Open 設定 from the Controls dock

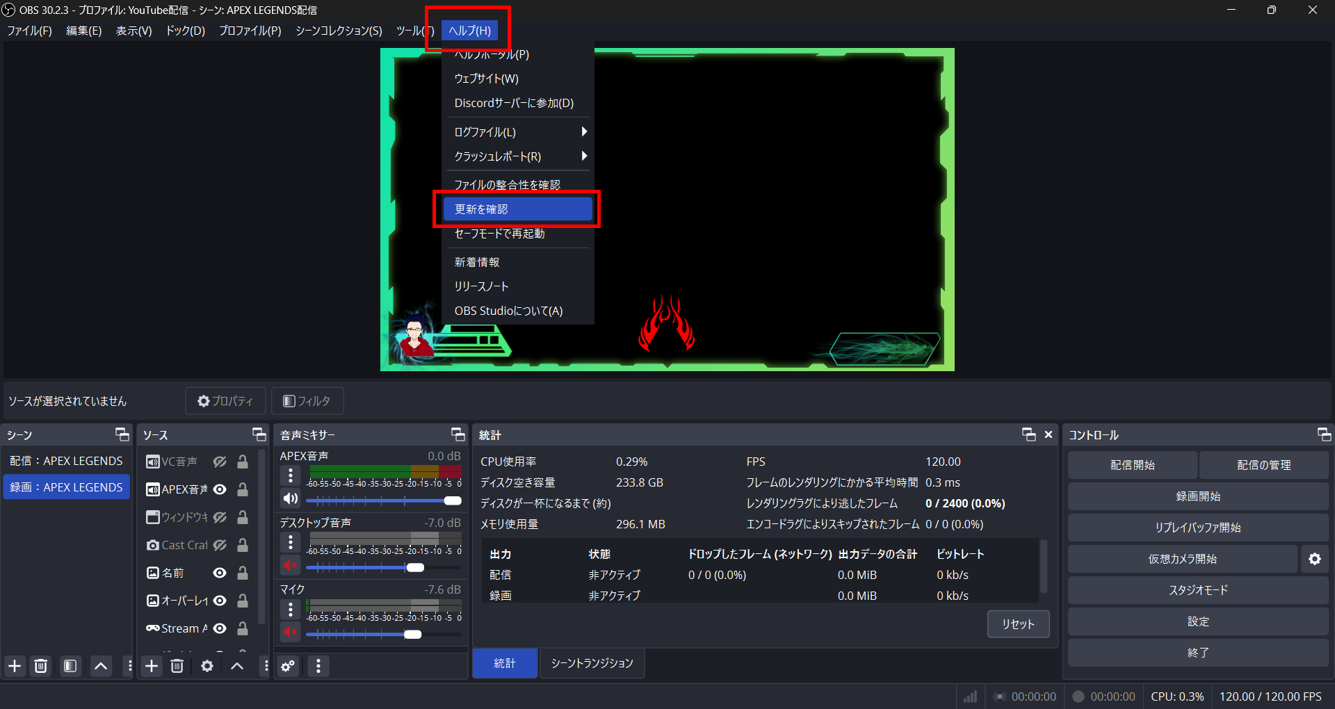1198,621
